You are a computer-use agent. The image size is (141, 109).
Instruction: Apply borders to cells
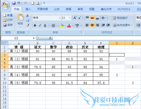pyautogui.click(x=53, y=26)
